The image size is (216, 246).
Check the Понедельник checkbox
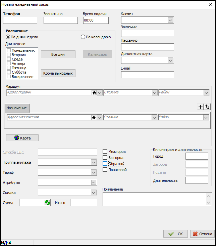tap(9, 50)
